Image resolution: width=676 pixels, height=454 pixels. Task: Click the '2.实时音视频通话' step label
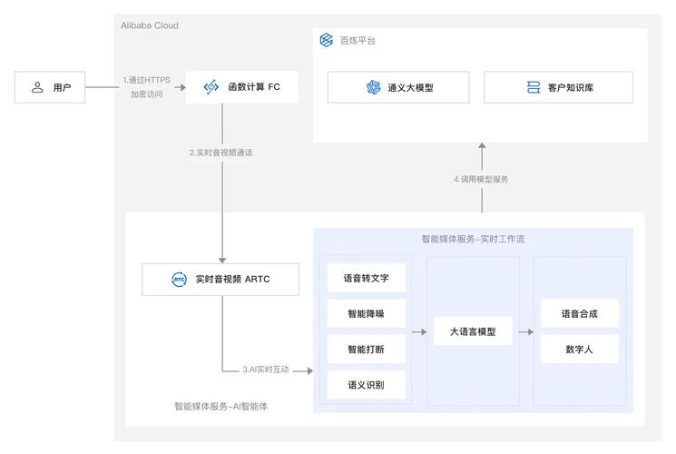click(220, 153)
